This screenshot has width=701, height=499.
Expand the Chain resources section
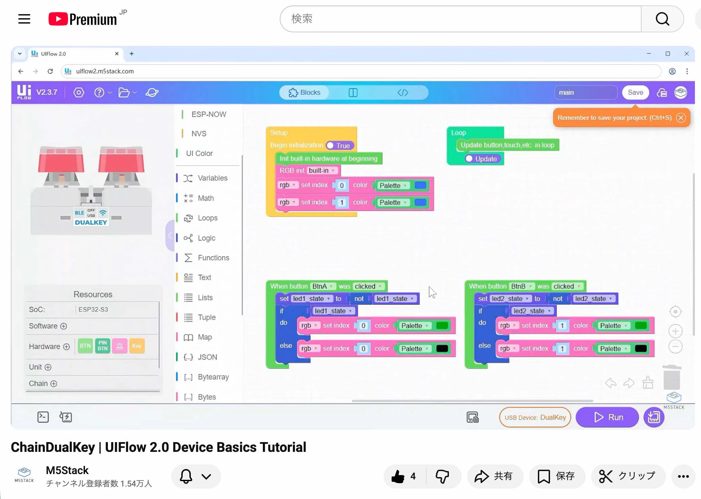tap(54, 384)
